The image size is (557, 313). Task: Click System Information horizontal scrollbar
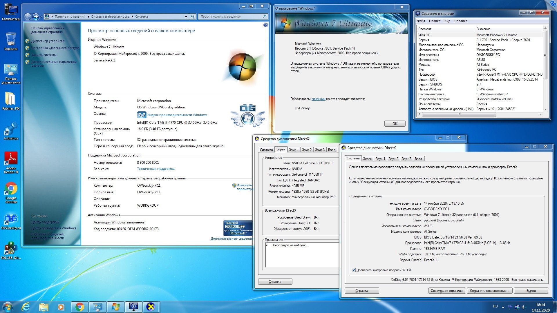(x=459, y=114)
